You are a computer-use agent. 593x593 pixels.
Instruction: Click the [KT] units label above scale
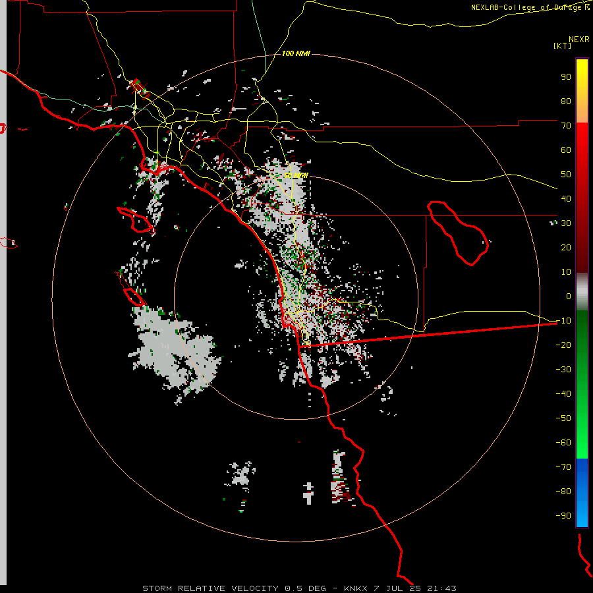(562, 45)
